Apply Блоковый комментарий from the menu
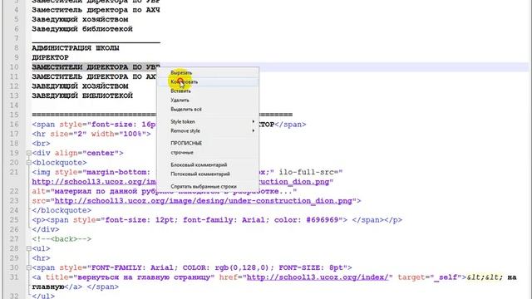The width and height of the screenshot is (532, 299). (199, 164)
